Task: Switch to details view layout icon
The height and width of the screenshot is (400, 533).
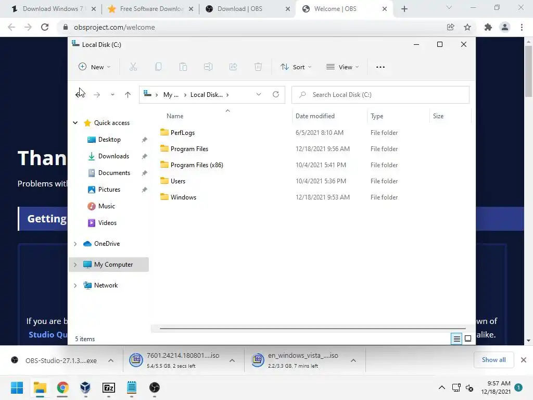Action: (456, 339)
